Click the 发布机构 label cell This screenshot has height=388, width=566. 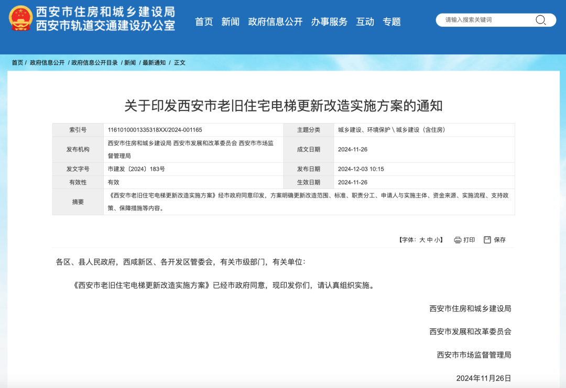pos(78,149)
